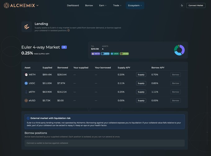Click the USDC token icon in table
The image size is (211, 156).
pyautogui.click(x=26, y=83)
